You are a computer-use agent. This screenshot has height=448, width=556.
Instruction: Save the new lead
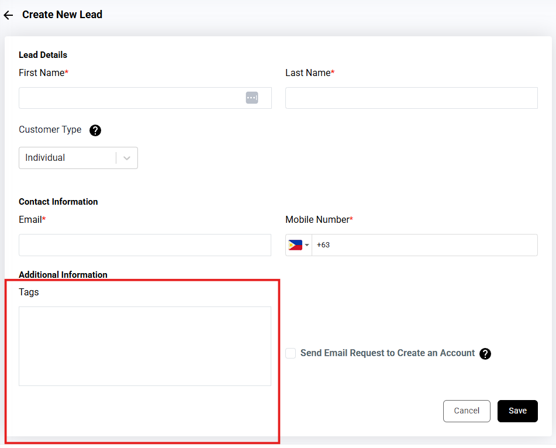[x=517, y=411]
